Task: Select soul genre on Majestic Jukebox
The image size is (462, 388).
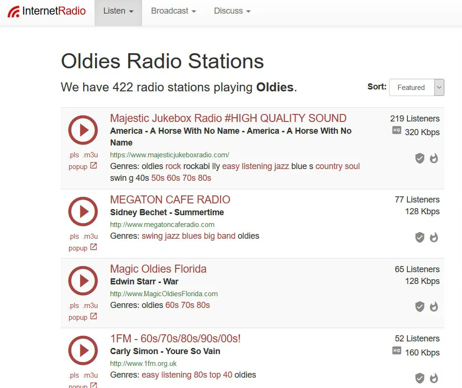Action: (x=352, y=166)
